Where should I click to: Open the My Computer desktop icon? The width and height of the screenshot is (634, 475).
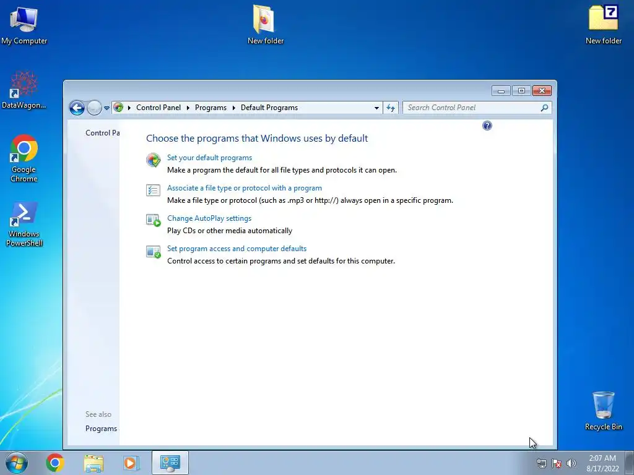pyautogui.click(x=24, y=25)
